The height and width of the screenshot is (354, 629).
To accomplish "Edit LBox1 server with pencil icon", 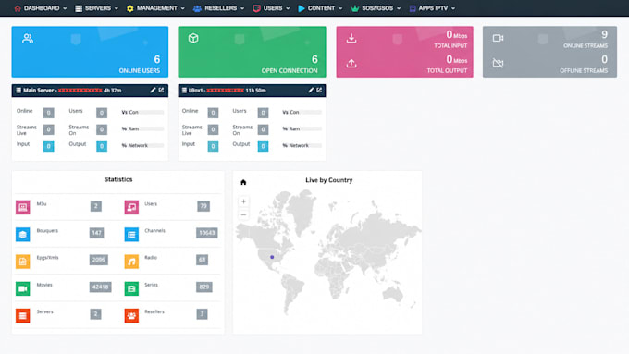I will tap(311, 91).
